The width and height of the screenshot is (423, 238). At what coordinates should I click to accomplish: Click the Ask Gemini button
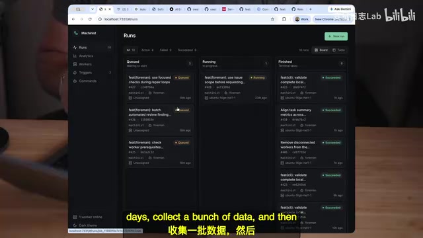(340, 9)
